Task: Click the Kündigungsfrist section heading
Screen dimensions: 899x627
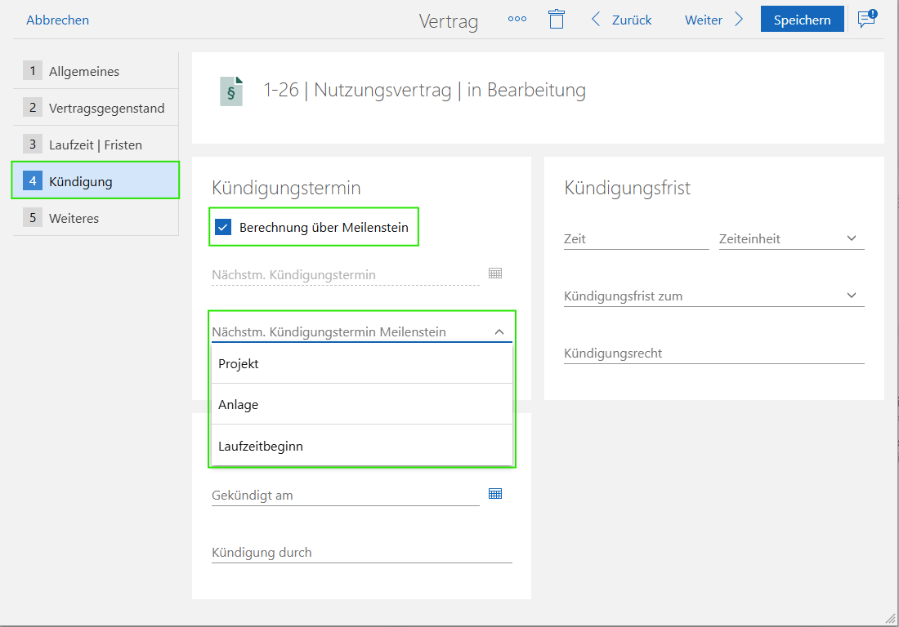Action: 627,188
